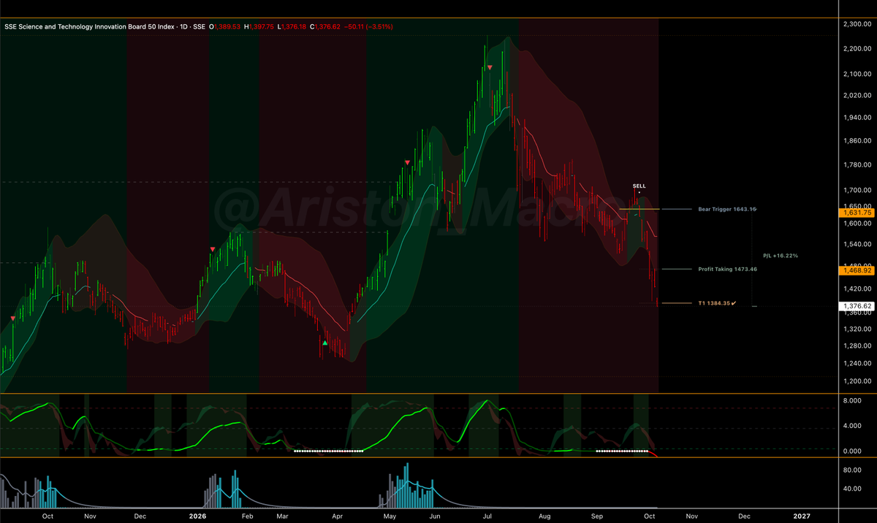
Task: Click the red down-triangle above the July peak
Action: coord(490,67)
